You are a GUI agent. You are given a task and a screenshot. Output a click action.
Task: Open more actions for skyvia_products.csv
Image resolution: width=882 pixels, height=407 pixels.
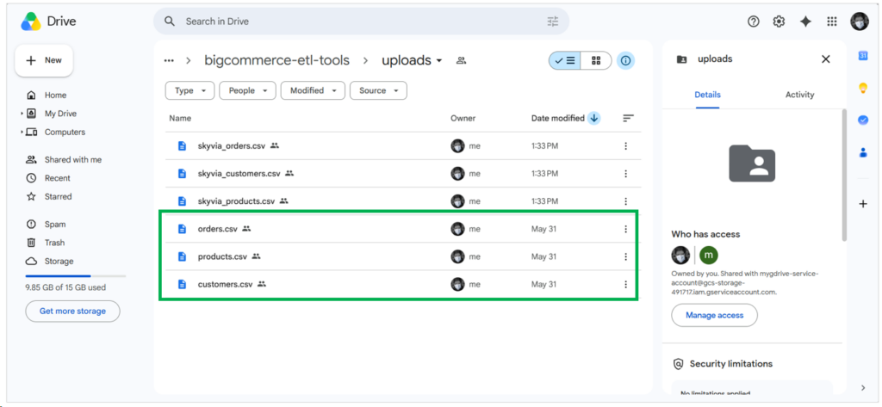pyautogui.click(x=625, y=201)
